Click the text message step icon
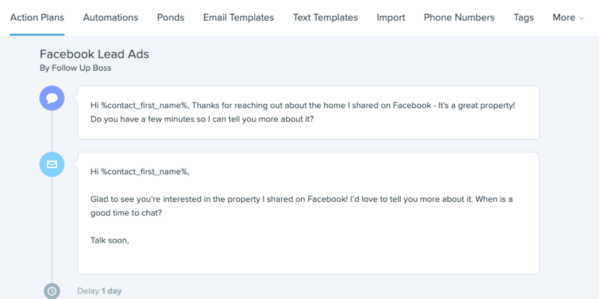The width and height of the screenshot is (599, 299). [x=52, y=98]
